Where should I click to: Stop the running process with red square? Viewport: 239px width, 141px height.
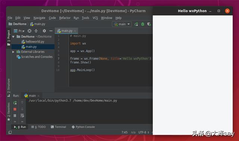(x=15, y=109)
